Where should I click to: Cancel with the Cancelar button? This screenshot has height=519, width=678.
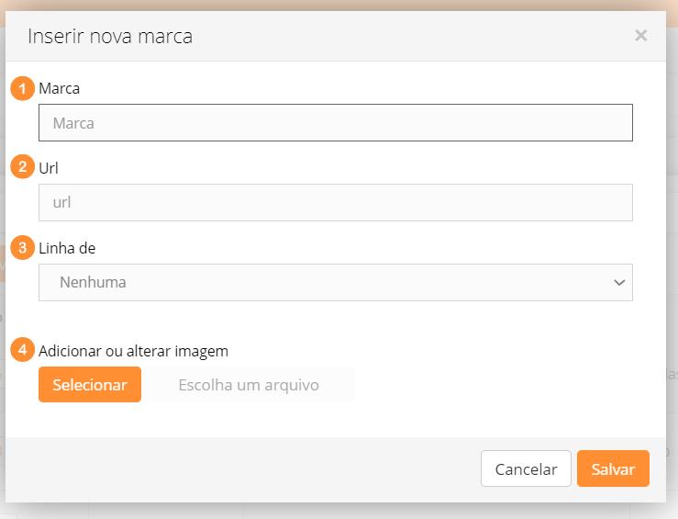pos(526,468)
